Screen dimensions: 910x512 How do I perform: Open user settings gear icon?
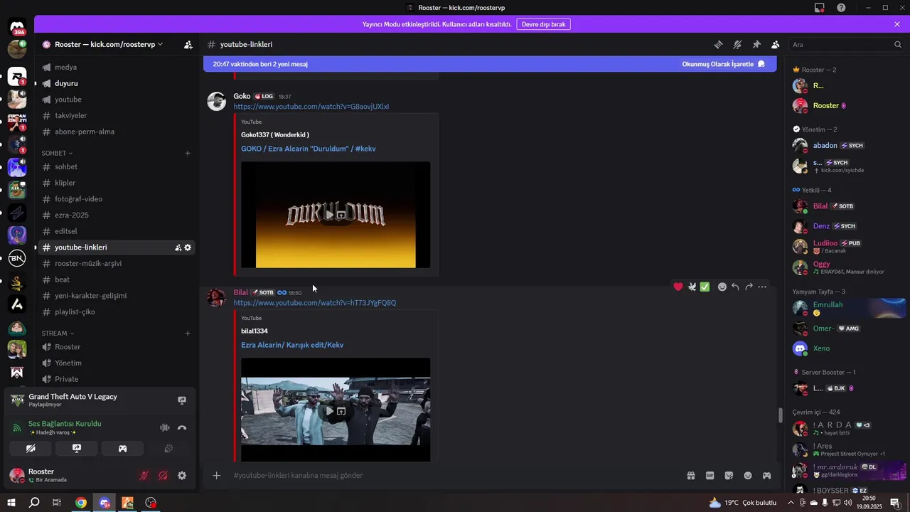[x=182, y=476]
